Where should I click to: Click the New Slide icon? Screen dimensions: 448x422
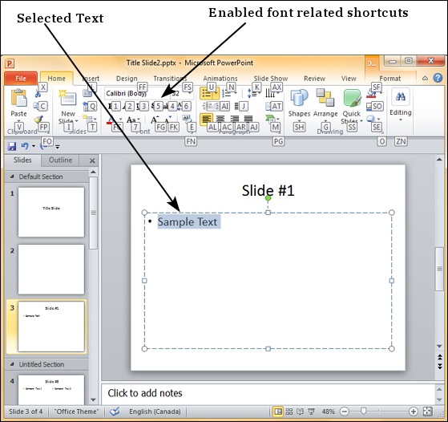point(67,99)
